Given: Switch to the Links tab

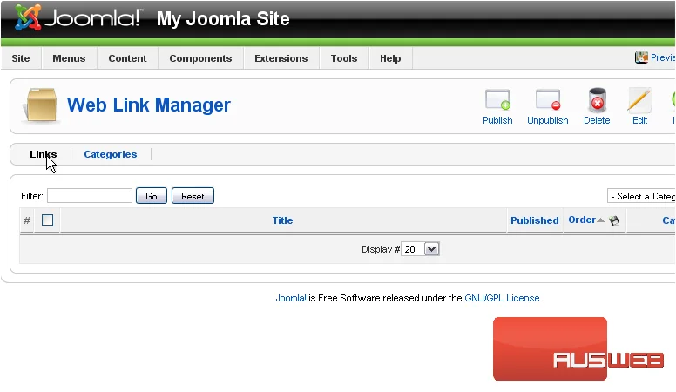Looking at the screenshot, I should 43,154.
